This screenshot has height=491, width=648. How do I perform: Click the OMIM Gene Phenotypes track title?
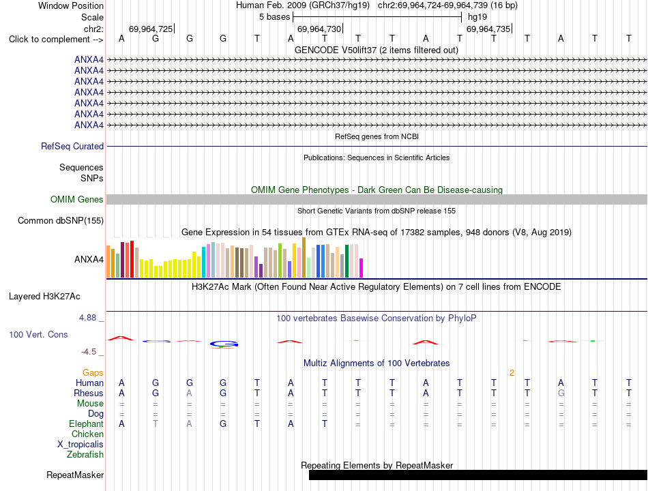click(x=377, y=190)
